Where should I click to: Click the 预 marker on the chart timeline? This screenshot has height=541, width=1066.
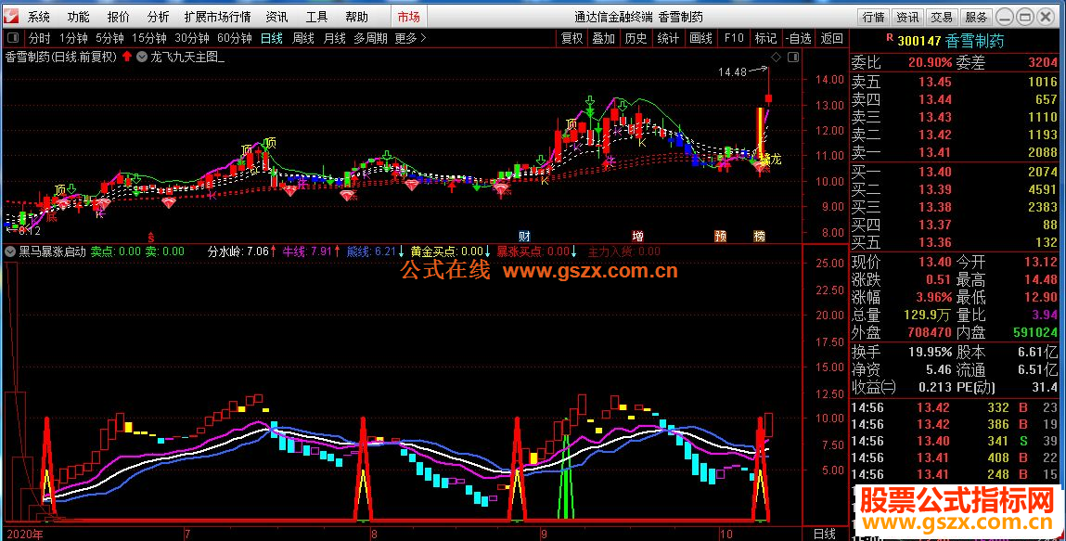[720, 237]
